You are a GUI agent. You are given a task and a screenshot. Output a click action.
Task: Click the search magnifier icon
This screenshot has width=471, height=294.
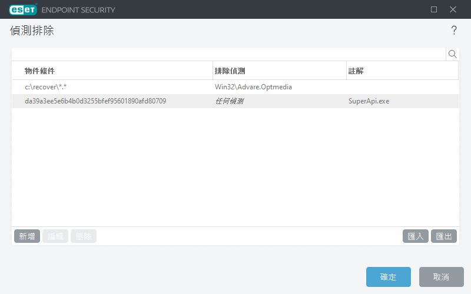tap(452, 54)
